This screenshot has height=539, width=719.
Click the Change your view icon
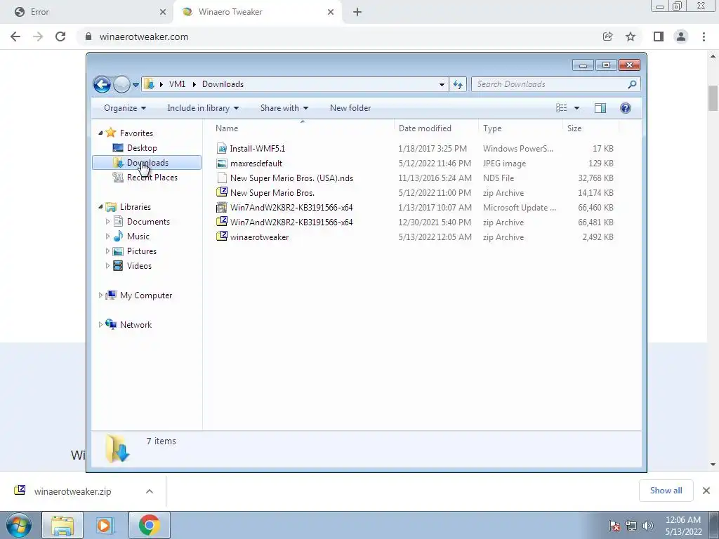pyautogui.click(x=561, y=108)
